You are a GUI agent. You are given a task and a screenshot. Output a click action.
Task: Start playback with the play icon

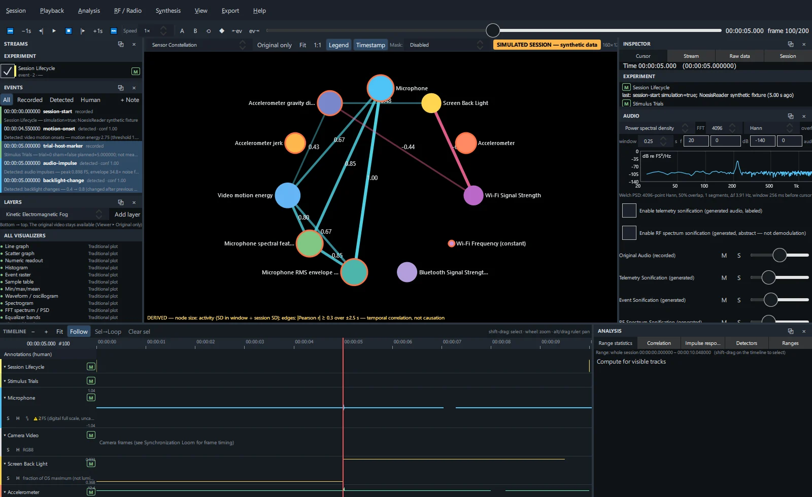pyautogui.click(x=54, y=31)
